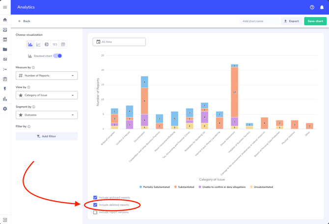Screen dimensions: 329x224
Task: Disable the Stacked chart toggle
Action: 57,56
